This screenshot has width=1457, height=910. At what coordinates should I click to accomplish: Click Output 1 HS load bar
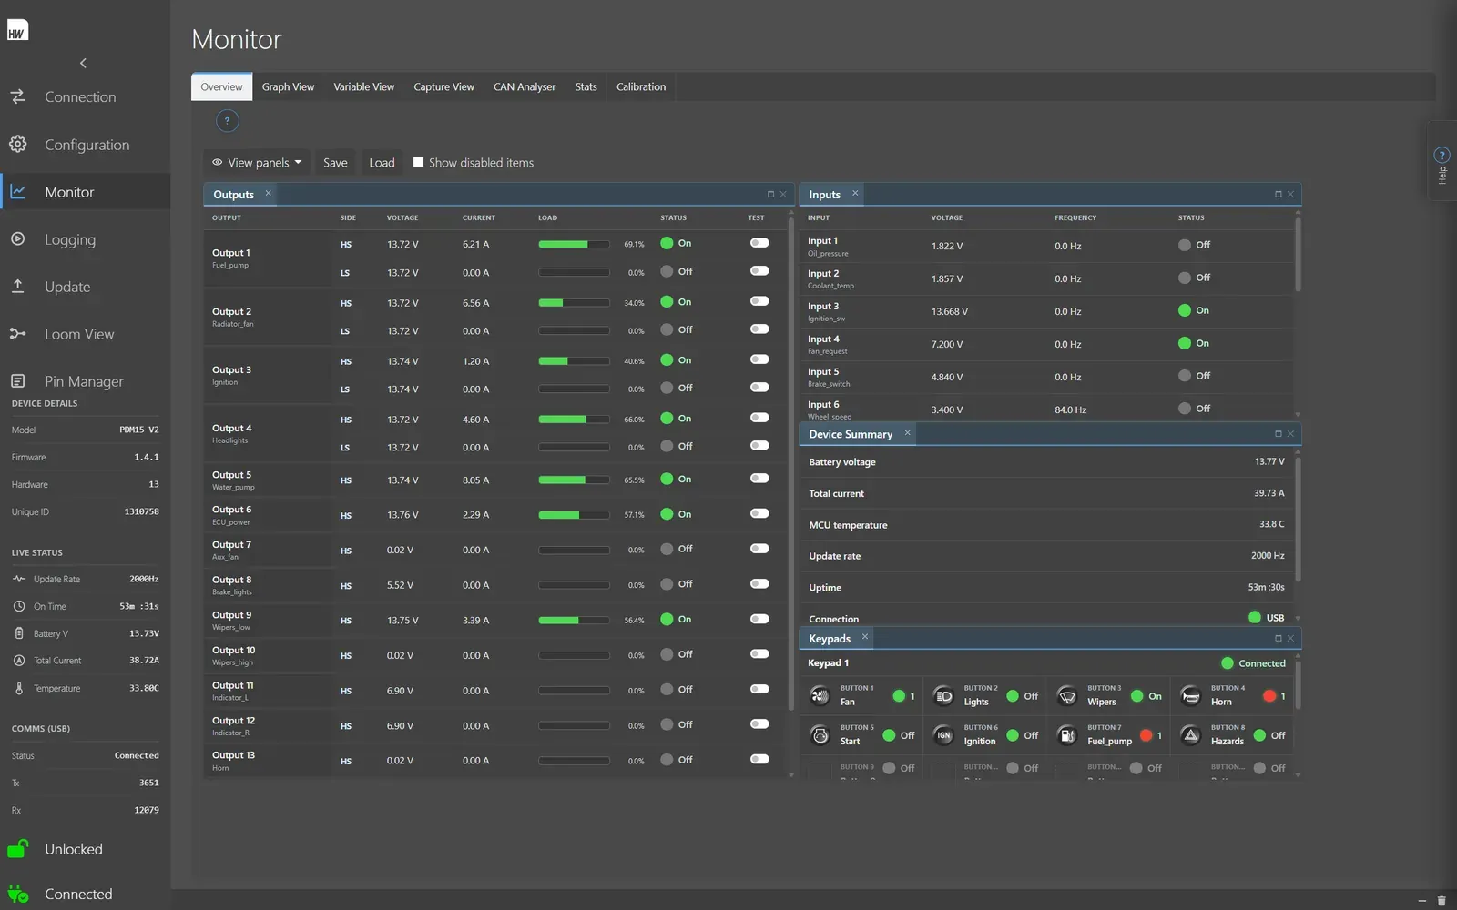(x=574, y=244)
